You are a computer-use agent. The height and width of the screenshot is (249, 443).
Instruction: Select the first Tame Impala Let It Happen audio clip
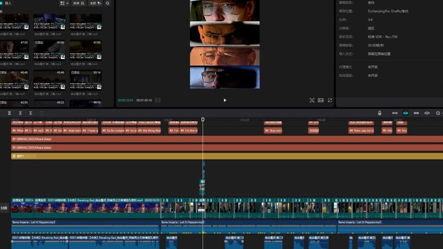[x=85, y=227]
